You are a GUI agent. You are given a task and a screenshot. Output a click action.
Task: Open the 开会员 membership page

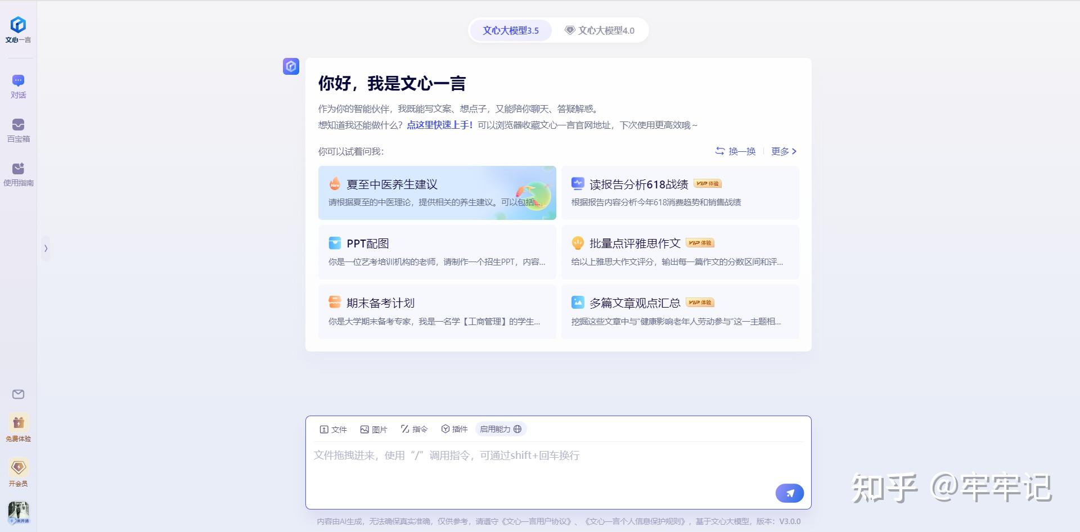[18, 472]
